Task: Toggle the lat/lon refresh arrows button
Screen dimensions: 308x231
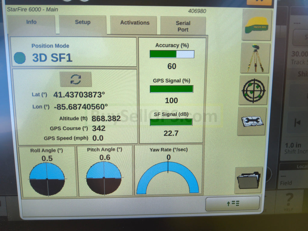Action: 75,79
